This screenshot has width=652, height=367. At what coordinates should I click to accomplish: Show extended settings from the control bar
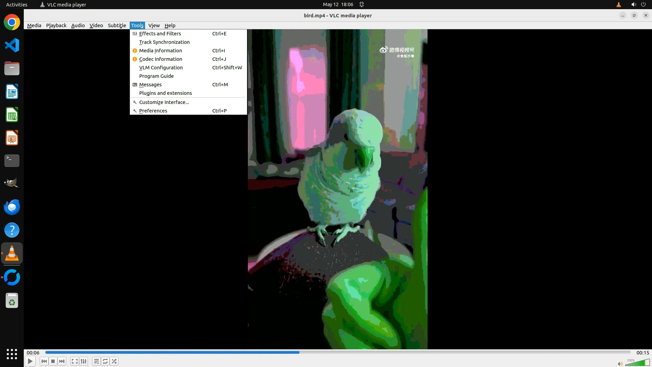[84, 361]
